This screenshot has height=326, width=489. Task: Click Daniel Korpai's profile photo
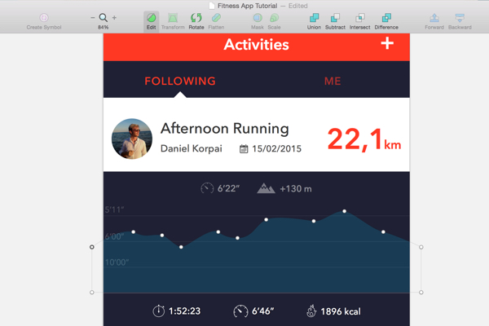(x=132, y=139)
